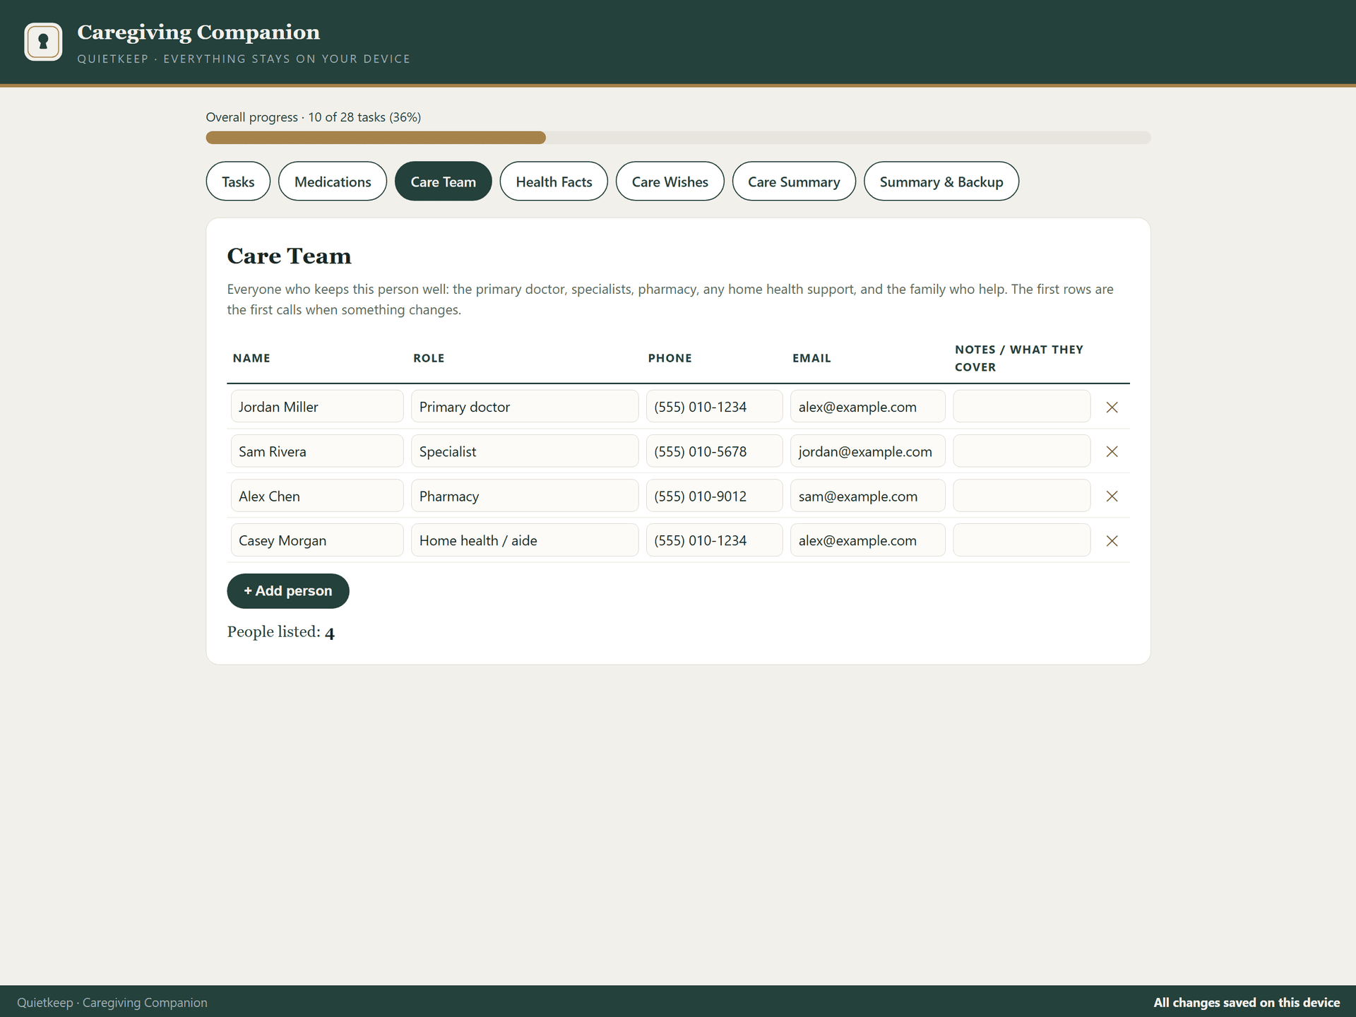Select the Care Team tab
1356x1017 pixels.
[x=444, y=182]
